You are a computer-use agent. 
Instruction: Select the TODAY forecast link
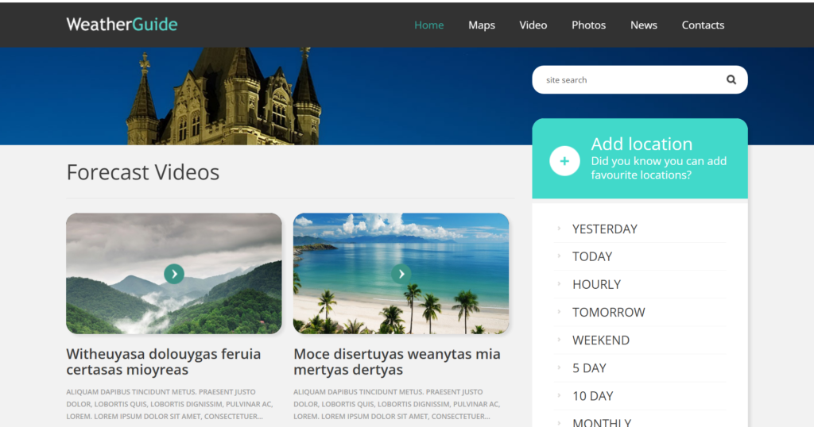tap(592, 256)
